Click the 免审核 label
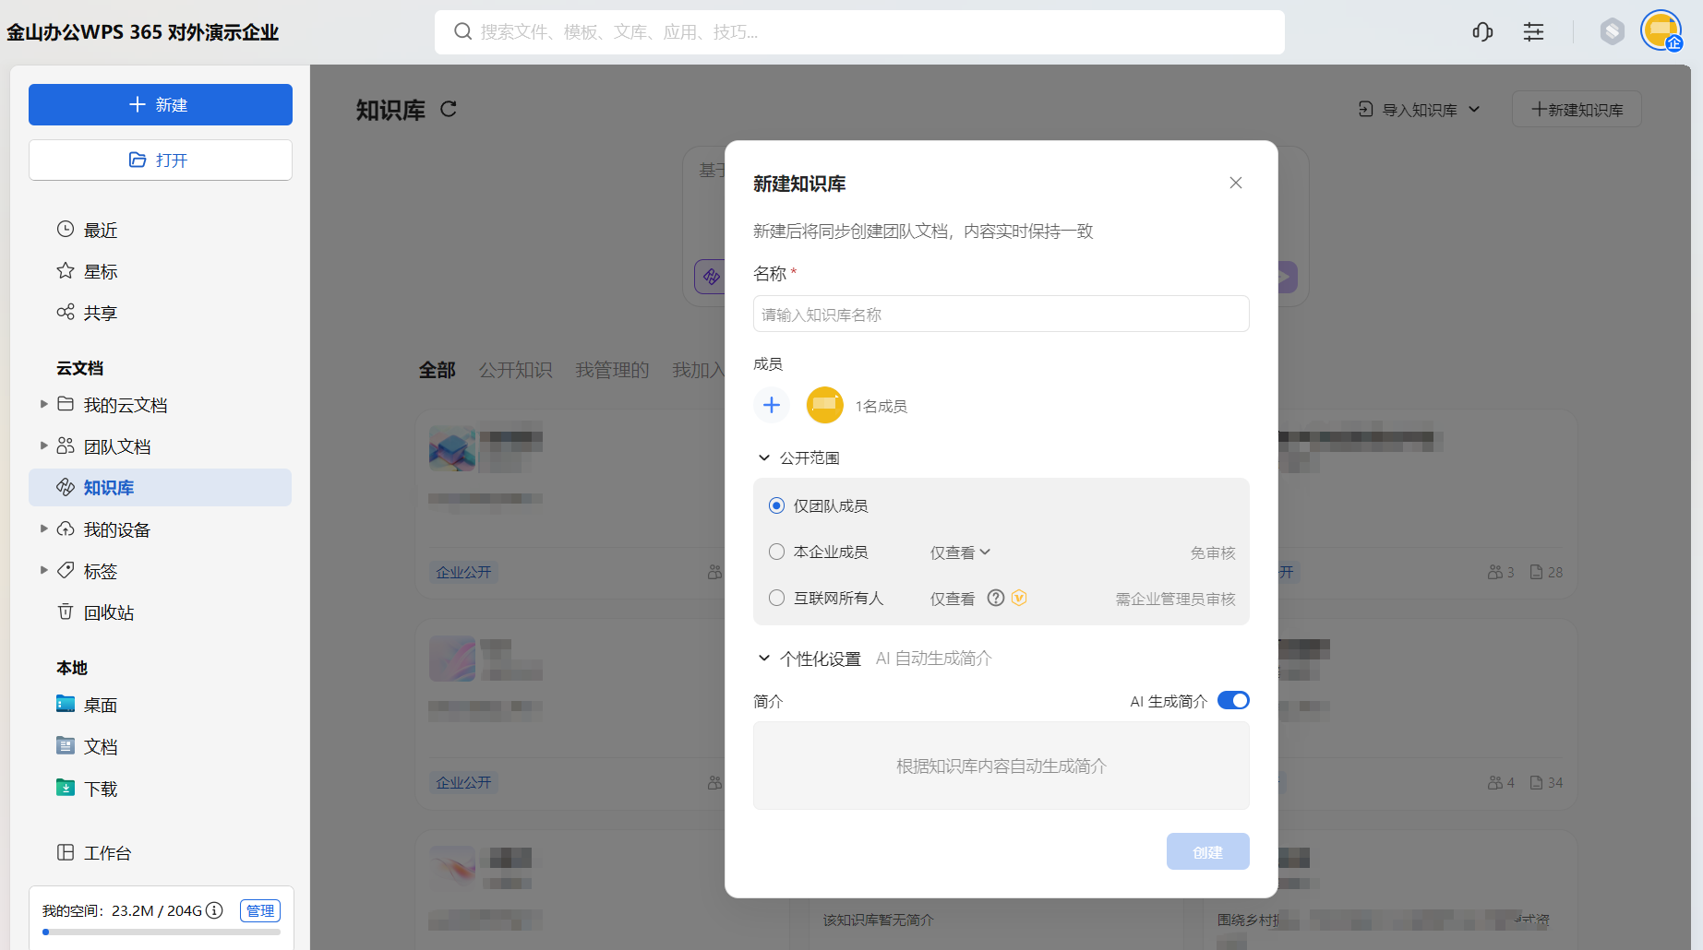 tap(1213, 552)
